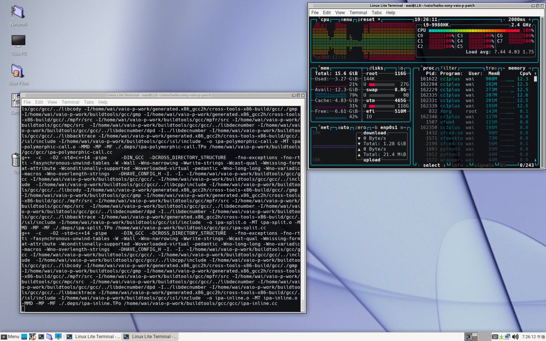
Task: Click the green updates tray icon
Action: (x=501, y=336)
